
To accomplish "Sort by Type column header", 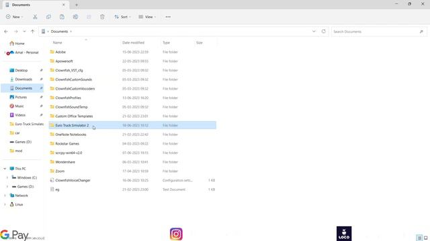I will click(166, 43).
